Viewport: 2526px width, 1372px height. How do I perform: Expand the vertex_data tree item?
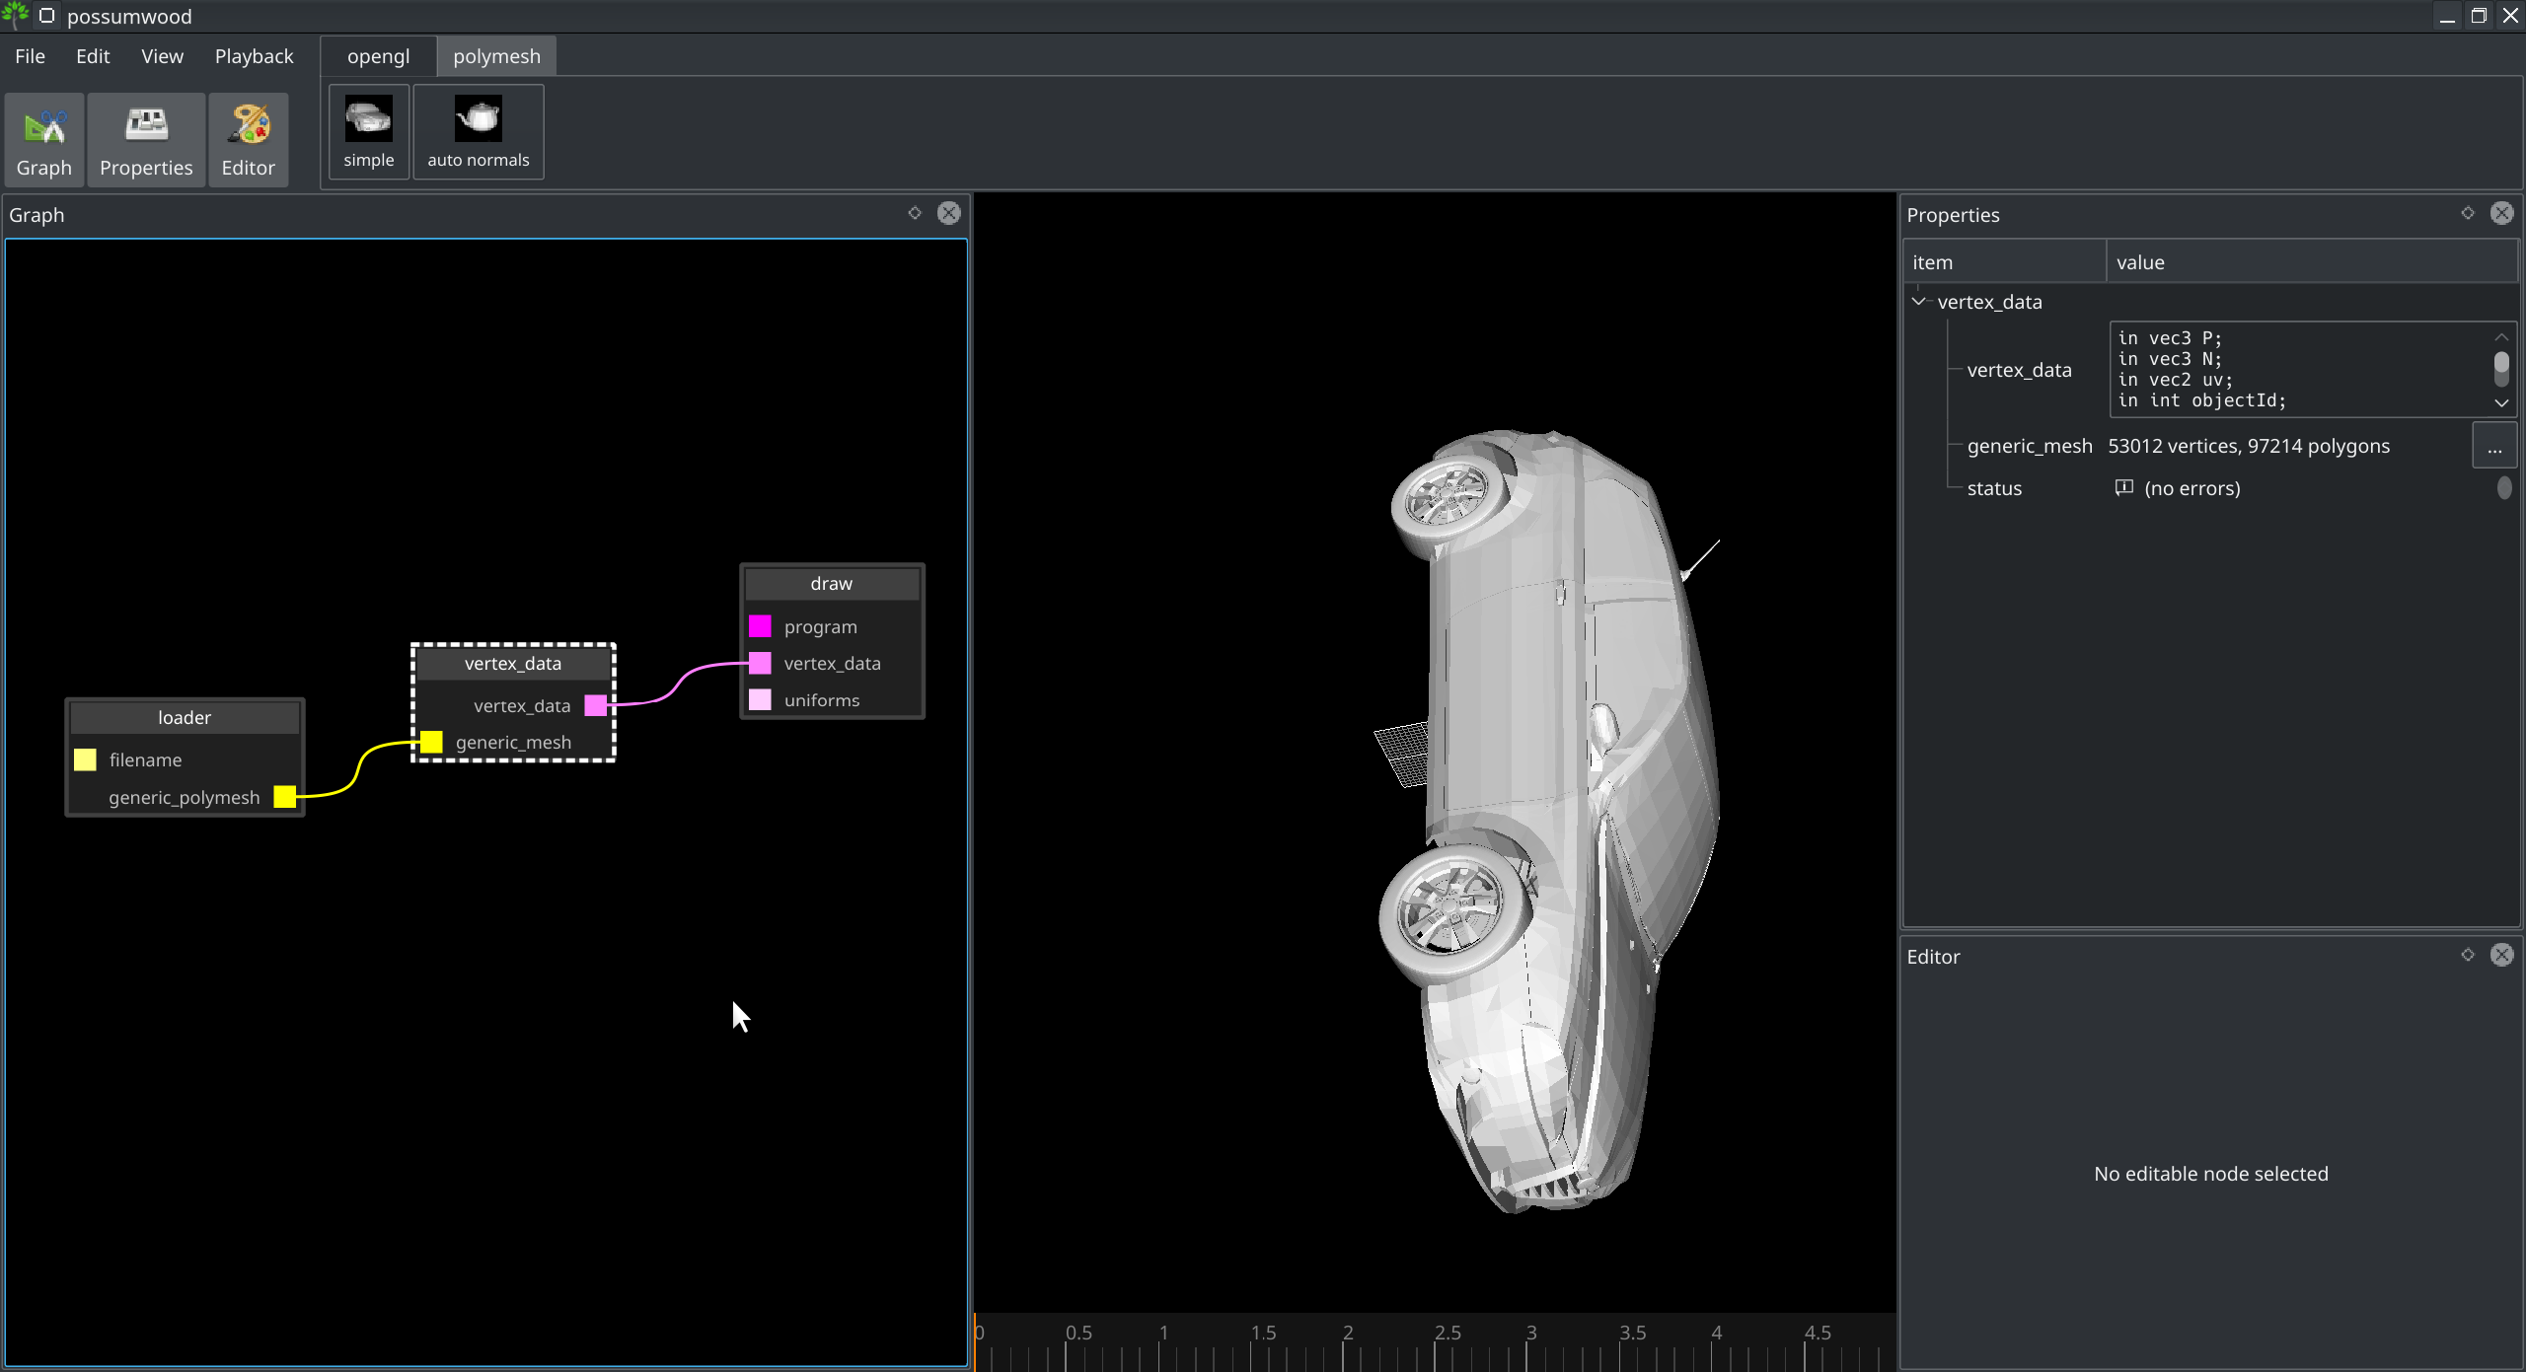tap(1918, 301)
